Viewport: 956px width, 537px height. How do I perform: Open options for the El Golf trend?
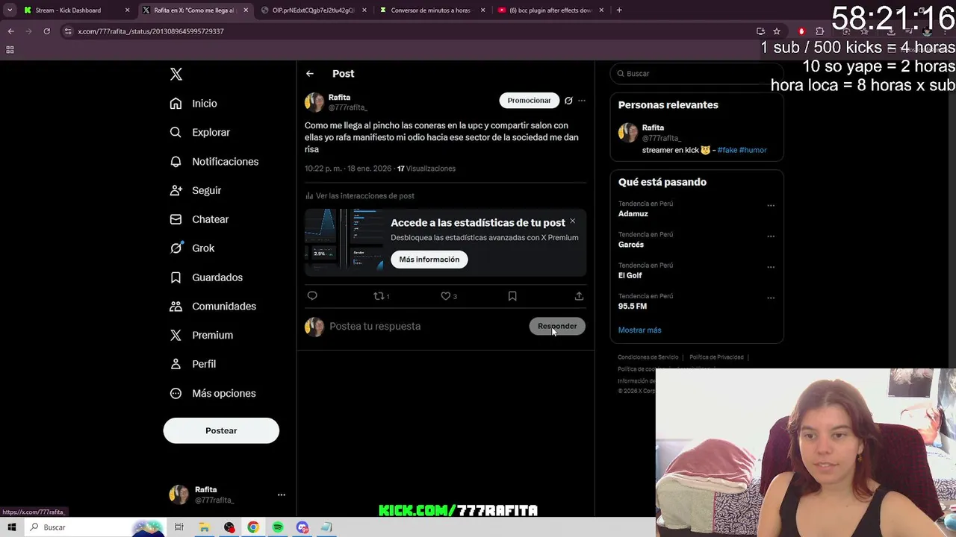click(x=771, y=267)
